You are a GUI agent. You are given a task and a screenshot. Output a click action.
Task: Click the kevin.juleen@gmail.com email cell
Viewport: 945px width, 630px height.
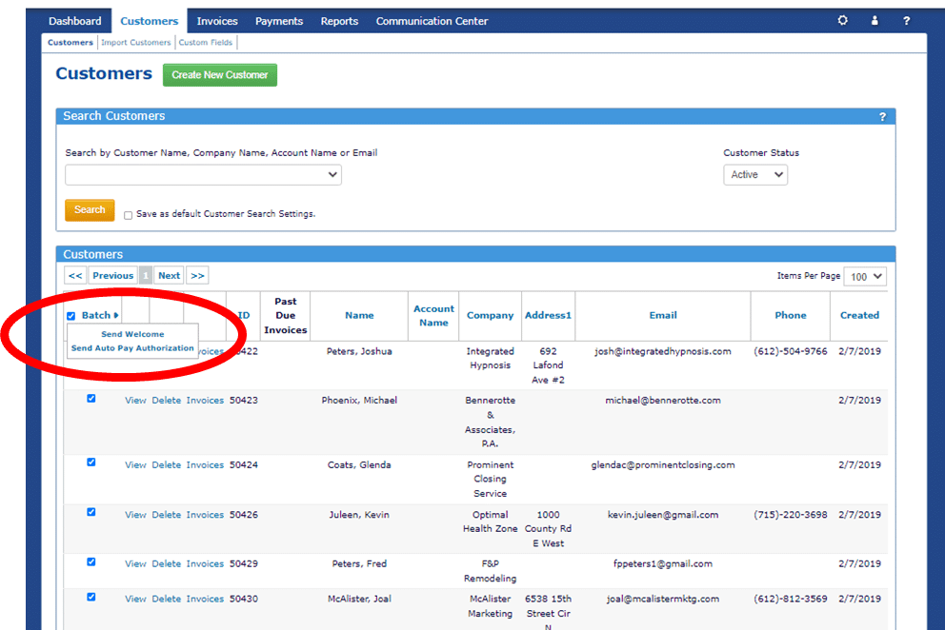coord(663,515)
